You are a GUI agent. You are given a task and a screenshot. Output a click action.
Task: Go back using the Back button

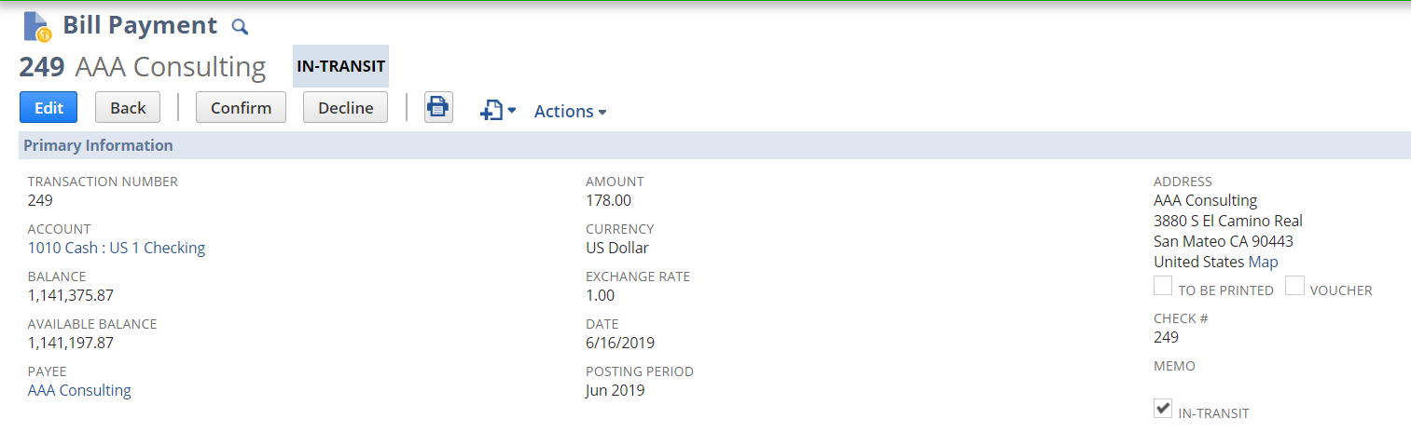pos(128,107)
